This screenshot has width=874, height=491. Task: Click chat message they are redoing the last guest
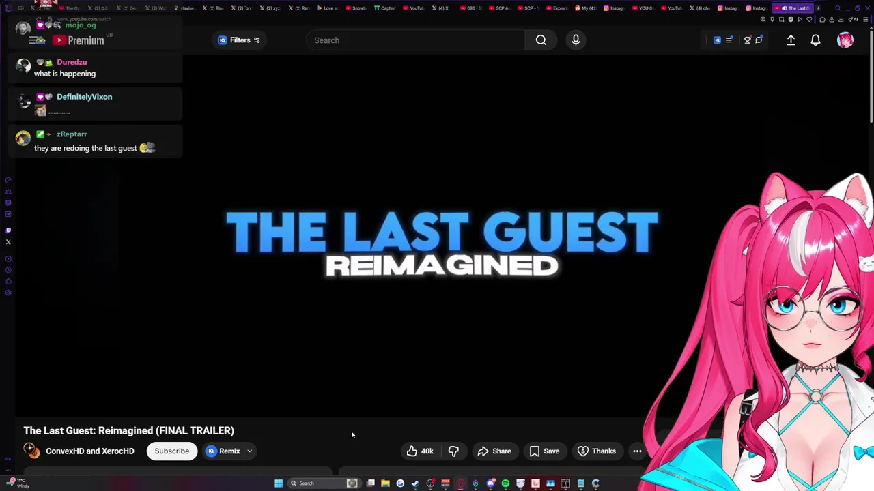coord(85,148)
